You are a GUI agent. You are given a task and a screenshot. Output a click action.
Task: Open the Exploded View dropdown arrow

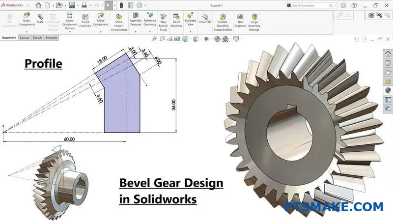pyautogui.click(x=190, y=32)
